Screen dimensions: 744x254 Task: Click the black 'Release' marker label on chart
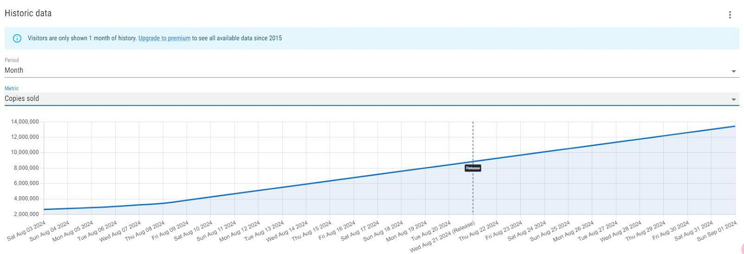473,168
